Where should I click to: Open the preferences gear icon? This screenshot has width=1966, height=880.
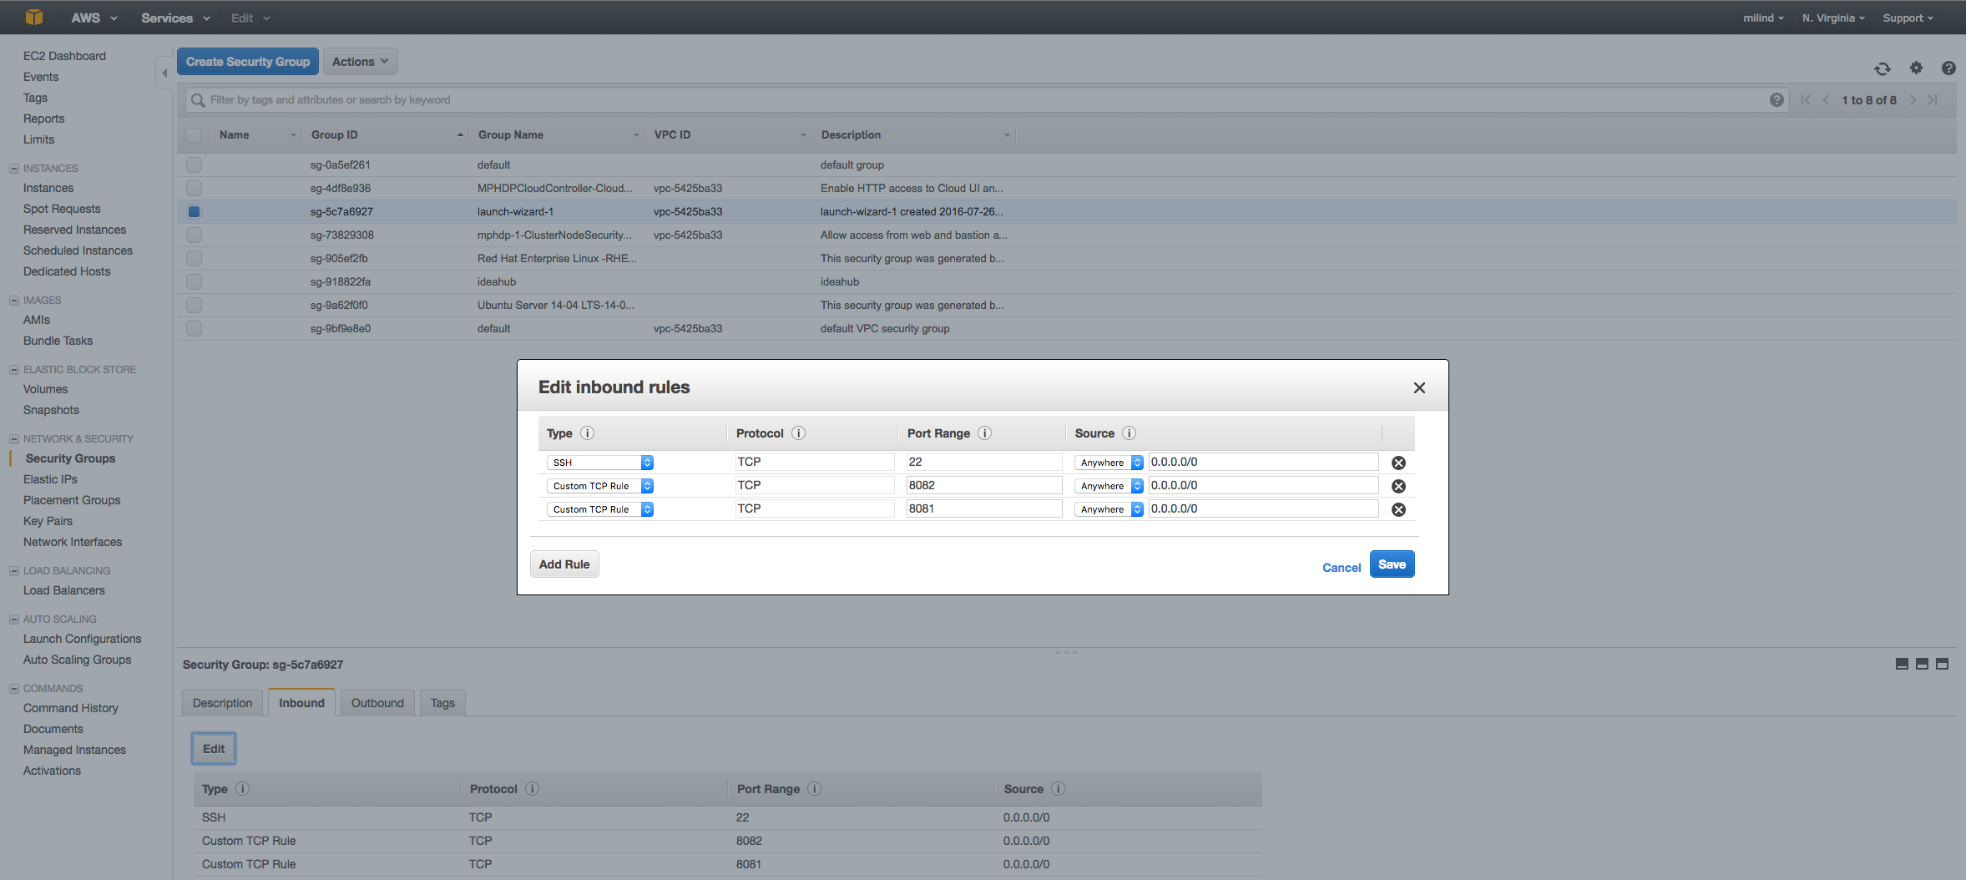coord(1916,68)
